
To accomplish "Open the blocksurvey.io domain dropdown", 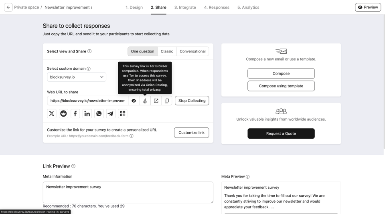I will [77, 77].
